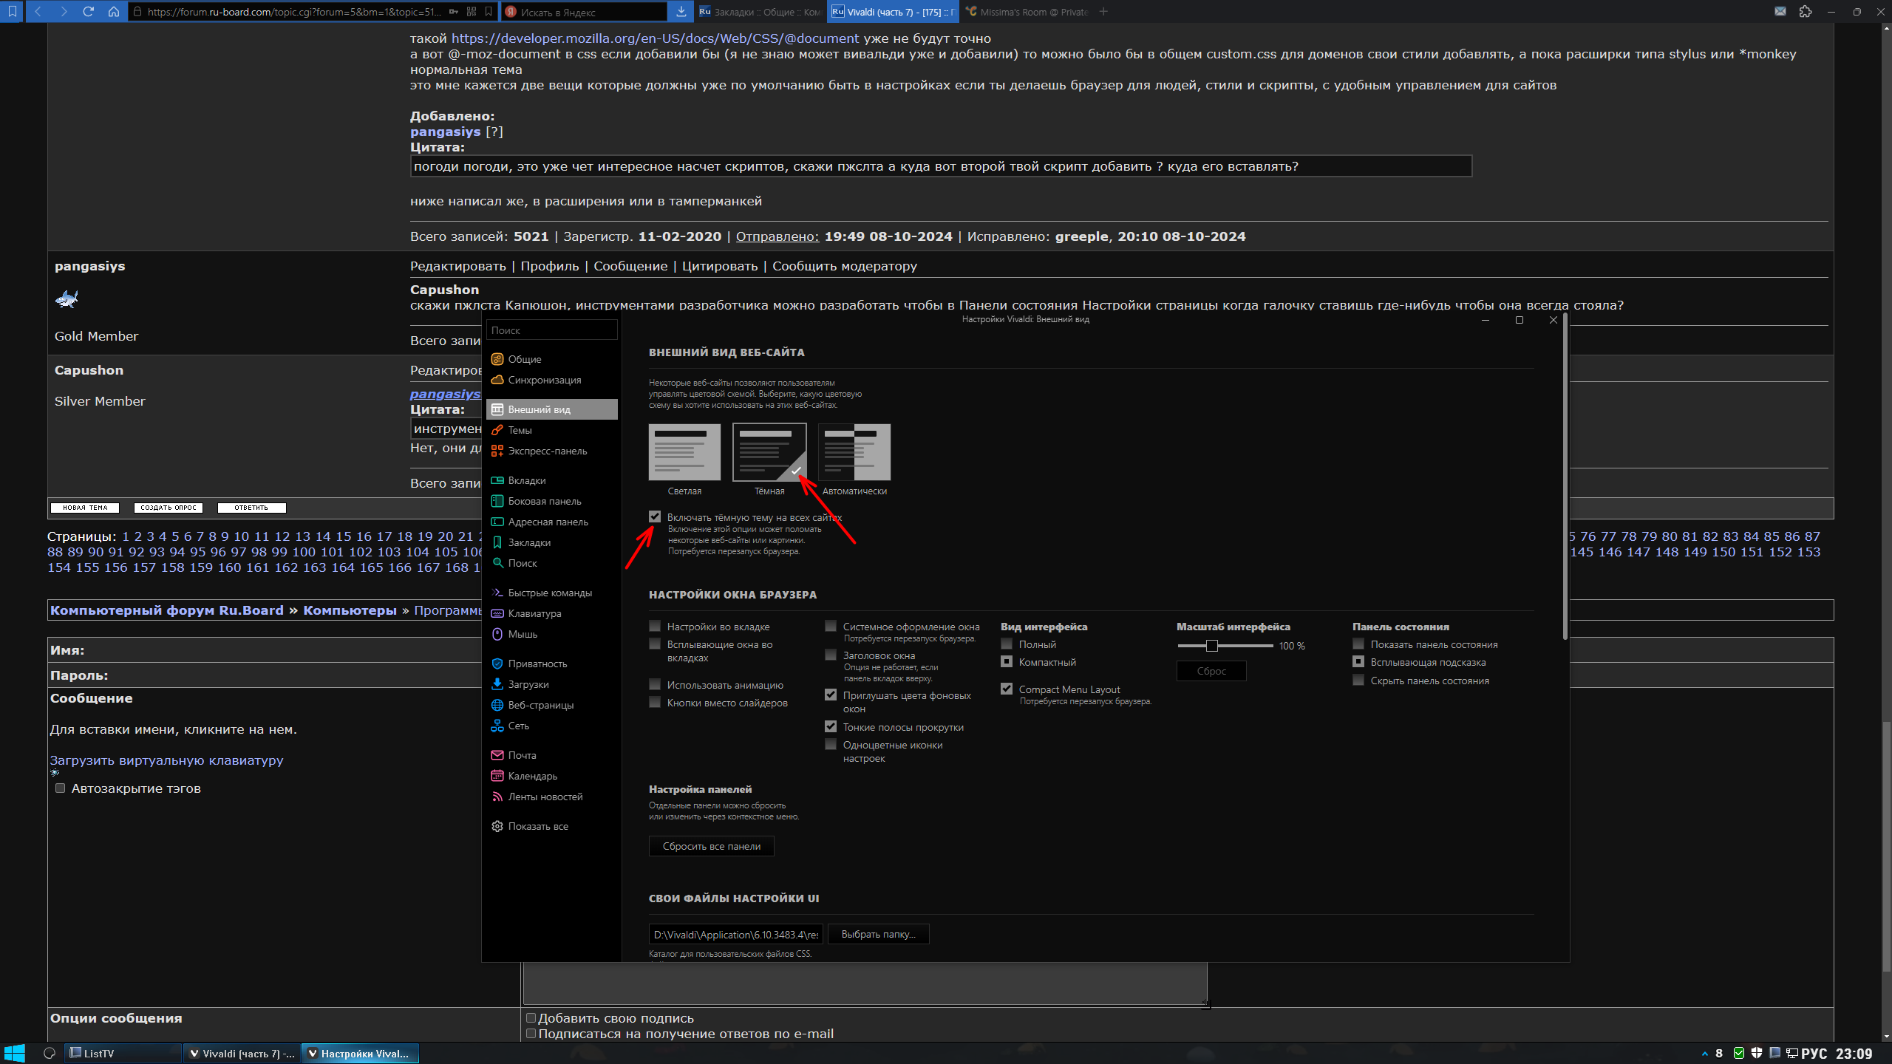Click Цитировать link in pangasiys post

(x=720, y=266)
